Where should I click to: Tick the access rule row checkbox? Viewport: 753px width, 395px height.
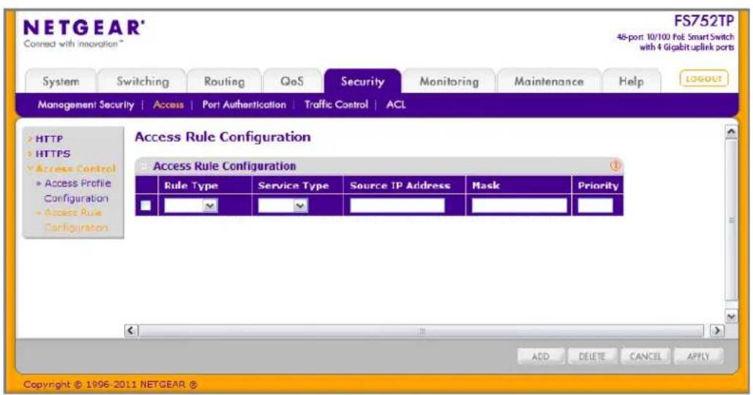[x=146, y=206]
